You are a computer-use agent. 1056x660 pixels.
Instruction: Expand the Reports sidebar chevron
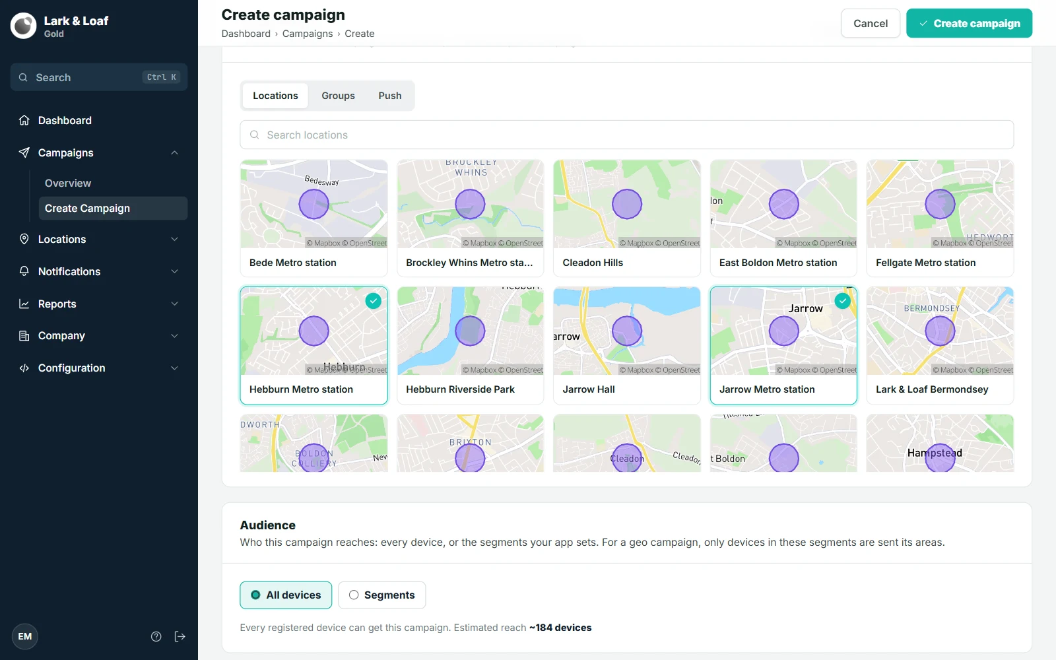[174, 304]
